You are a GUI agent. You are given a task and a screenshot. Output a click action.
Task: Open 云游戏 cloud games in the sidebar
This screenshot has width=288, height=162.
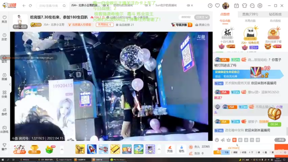coord(4,130)
